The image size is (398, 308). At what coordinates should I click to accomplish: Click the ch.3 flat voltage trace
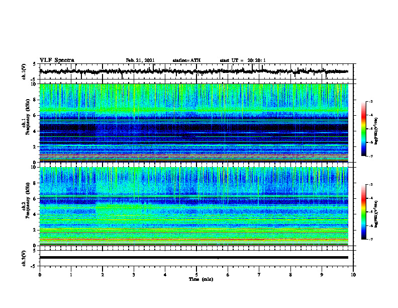193,258
